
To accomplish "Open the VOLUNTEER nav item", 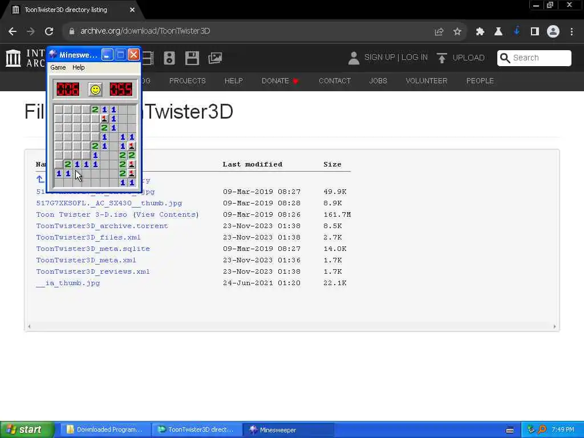I will click(427, 81).
